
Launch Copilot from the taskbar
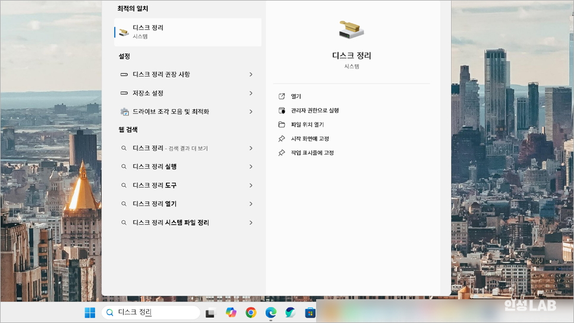pos(231,312)
